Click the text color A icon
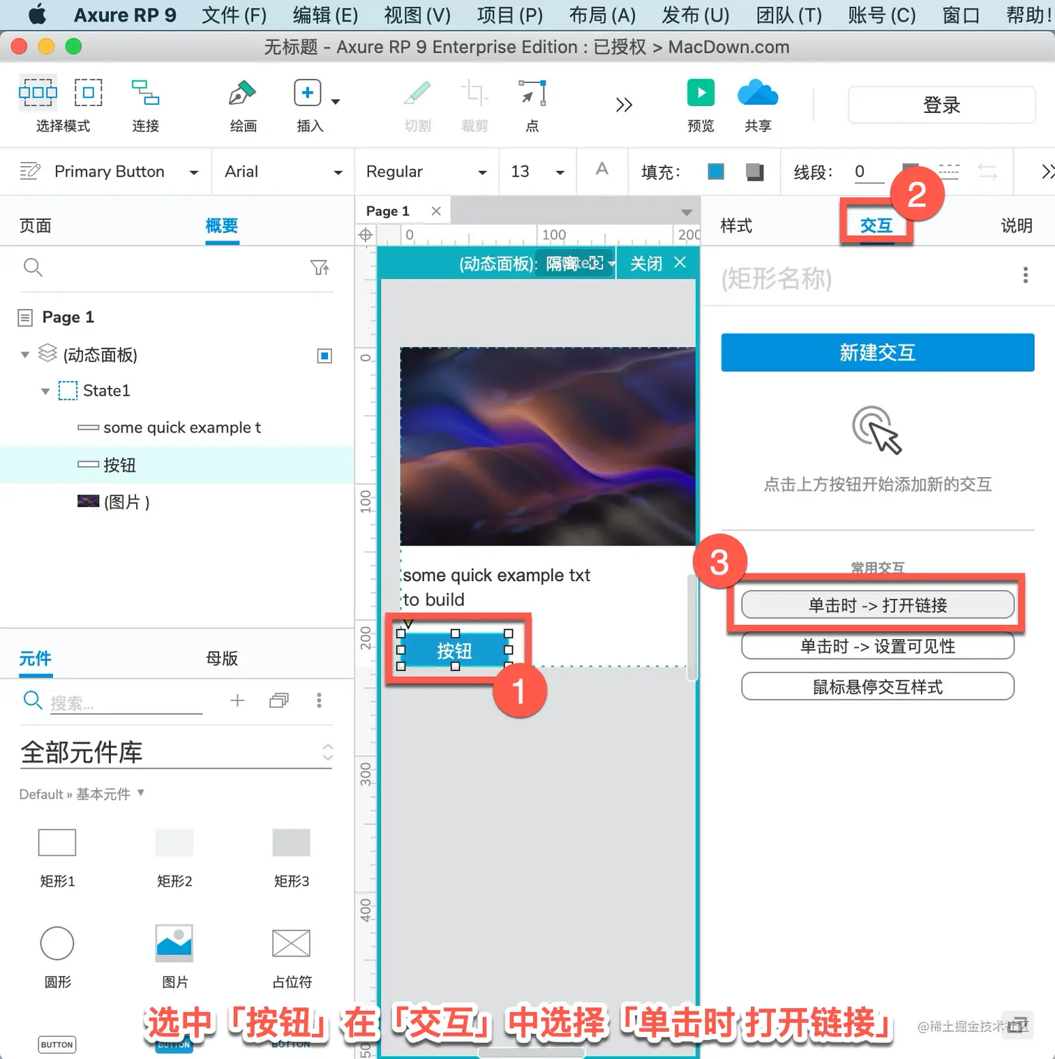 pyautogui.click(x=602, y=169)
